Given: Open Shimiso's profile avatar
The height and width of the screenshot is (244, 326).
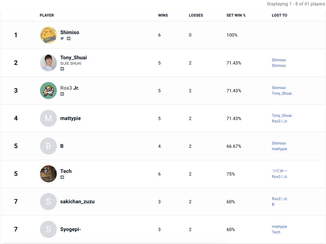Looking at the screenshot, I should [x=48, y=35].
